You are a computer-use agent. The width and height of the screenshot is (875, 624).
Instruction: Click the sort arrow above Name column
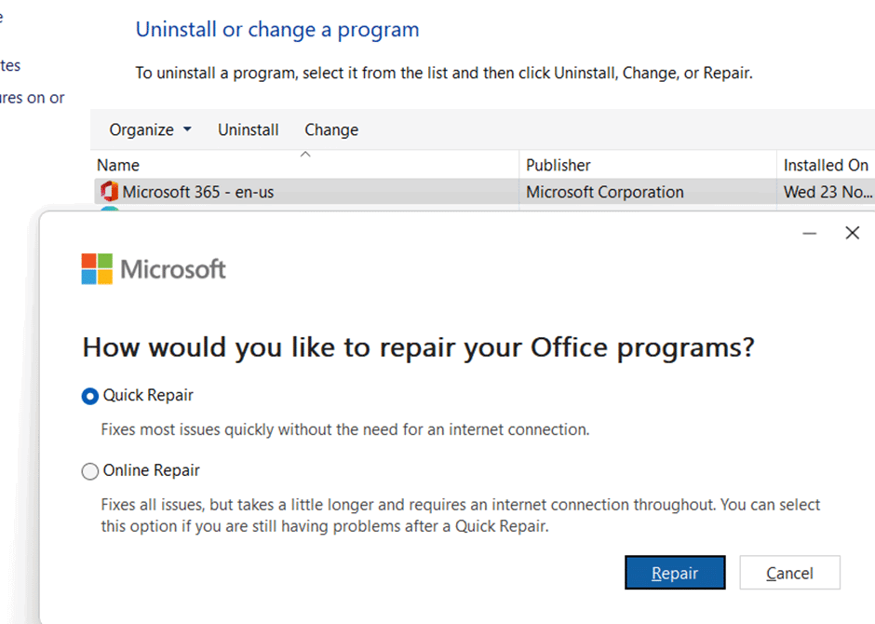click(304, 155)
